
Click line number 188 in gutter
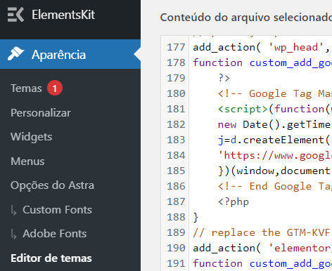click(x=176, y=217)
